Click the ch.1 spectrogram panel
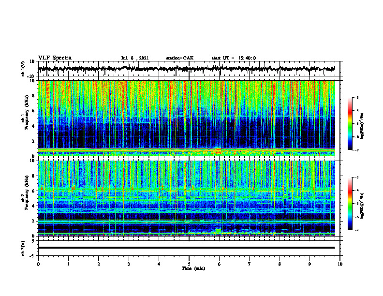The height and width of the screenshot is (296, 383). point(186,118)
